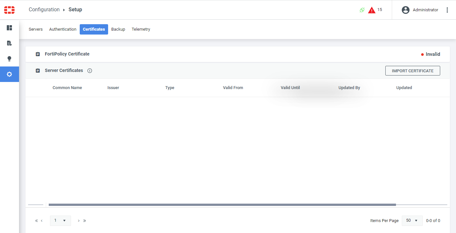This screenshot has height=233, width=456.
Task: Click the 'Items Per Page' label
Action: [x=384, y=221]
